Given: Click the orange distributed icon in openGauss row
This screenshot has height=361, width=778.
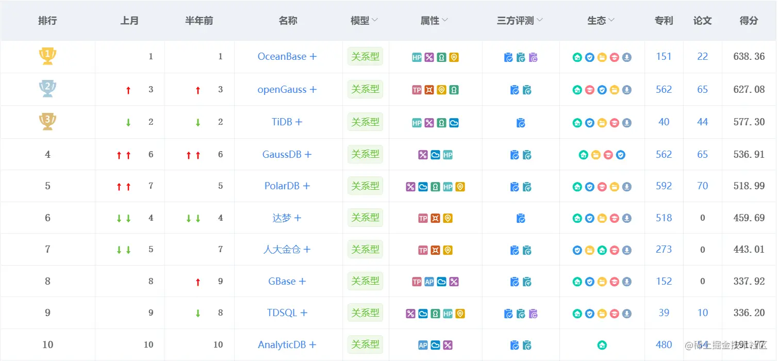Looking at the screenshot, I should pos(429,90).
